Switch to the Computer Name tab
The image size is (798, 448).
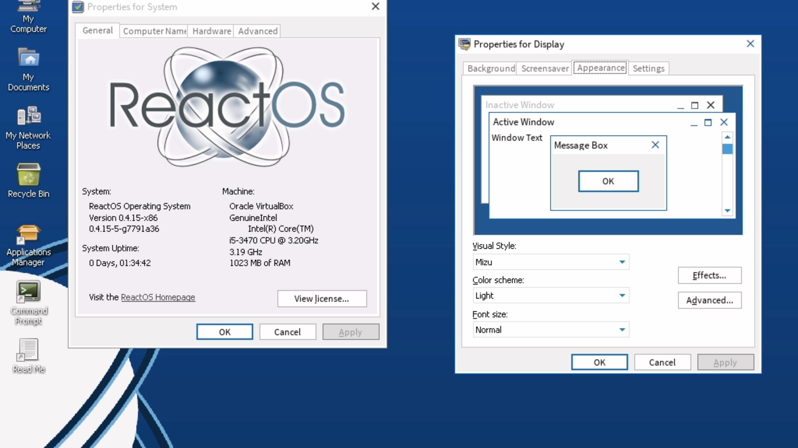[154, 31]
